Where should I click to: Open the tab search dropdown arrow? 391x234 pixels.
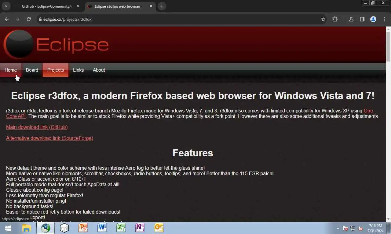point(6,6)
